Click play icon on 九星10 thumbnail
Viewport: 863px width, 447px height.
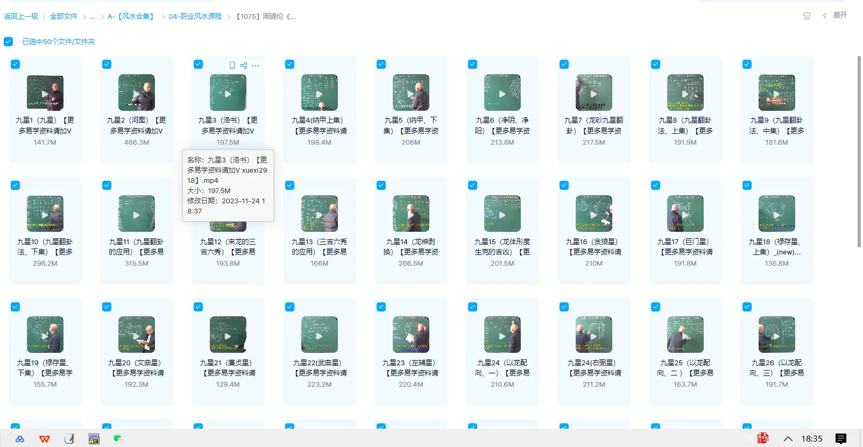(x=45, y=215)
